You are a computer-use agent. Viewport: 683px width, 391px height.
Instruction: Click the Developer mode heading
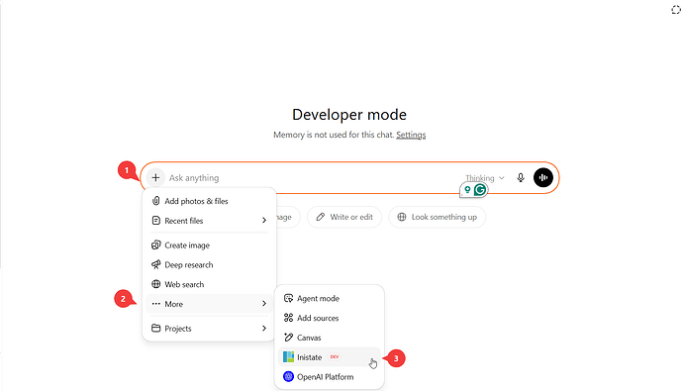tap(349, 115)
